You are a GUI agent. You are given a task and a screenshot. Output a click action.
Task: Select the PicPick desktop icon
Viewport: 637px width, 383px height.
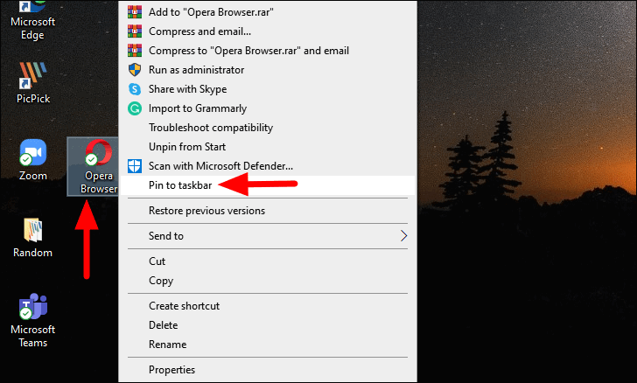(33, 83)
